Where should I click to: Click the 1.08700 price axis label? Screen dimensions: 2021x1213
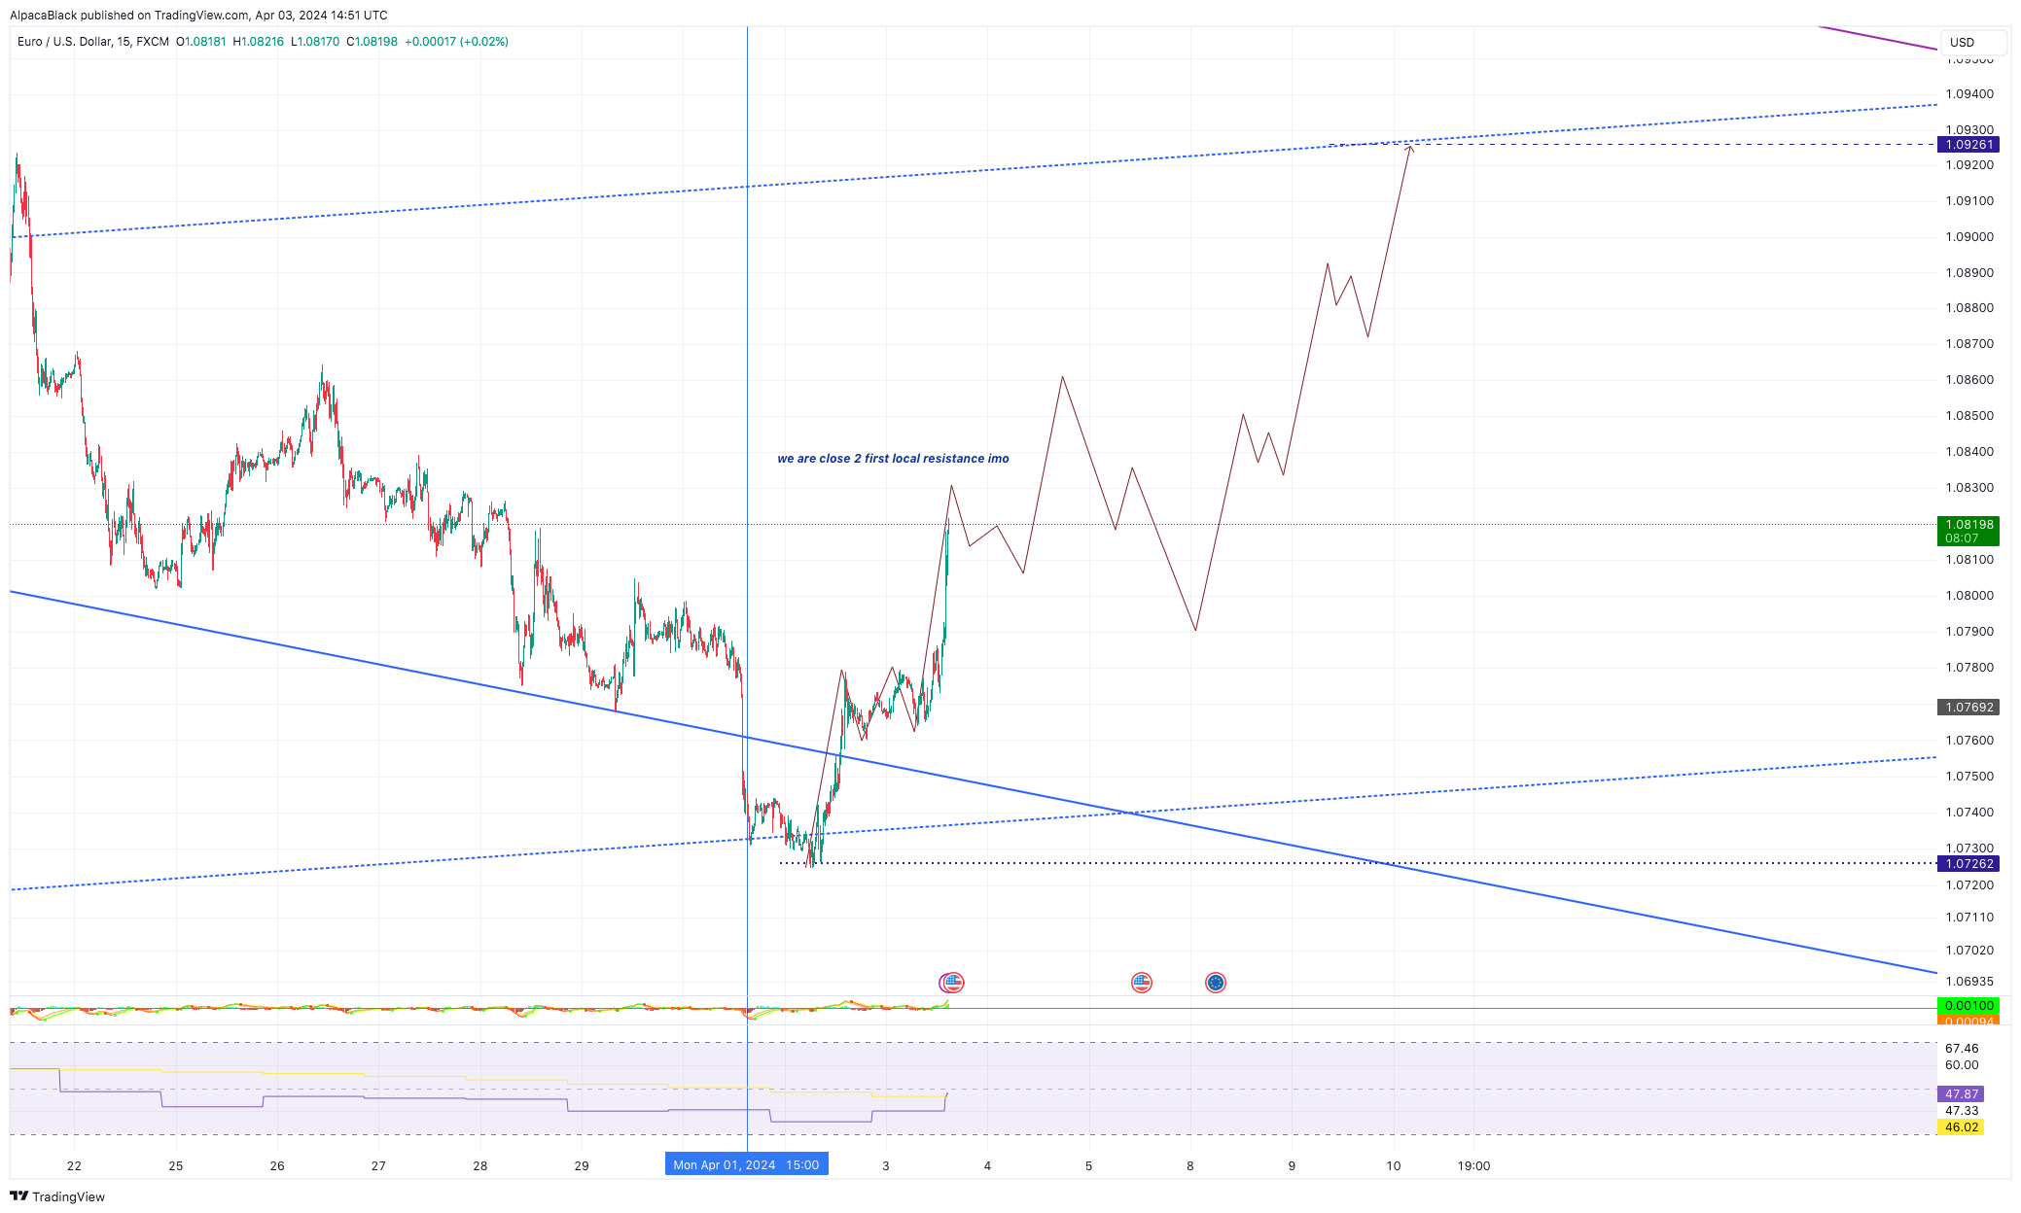tap(1969, 344)
